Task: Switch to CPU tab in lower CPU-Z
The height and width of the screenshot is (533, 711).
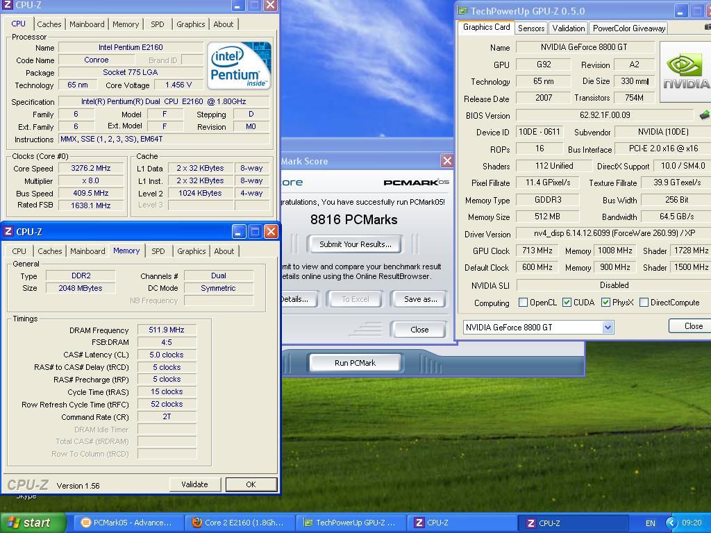Action: click(x=19, y=251)
